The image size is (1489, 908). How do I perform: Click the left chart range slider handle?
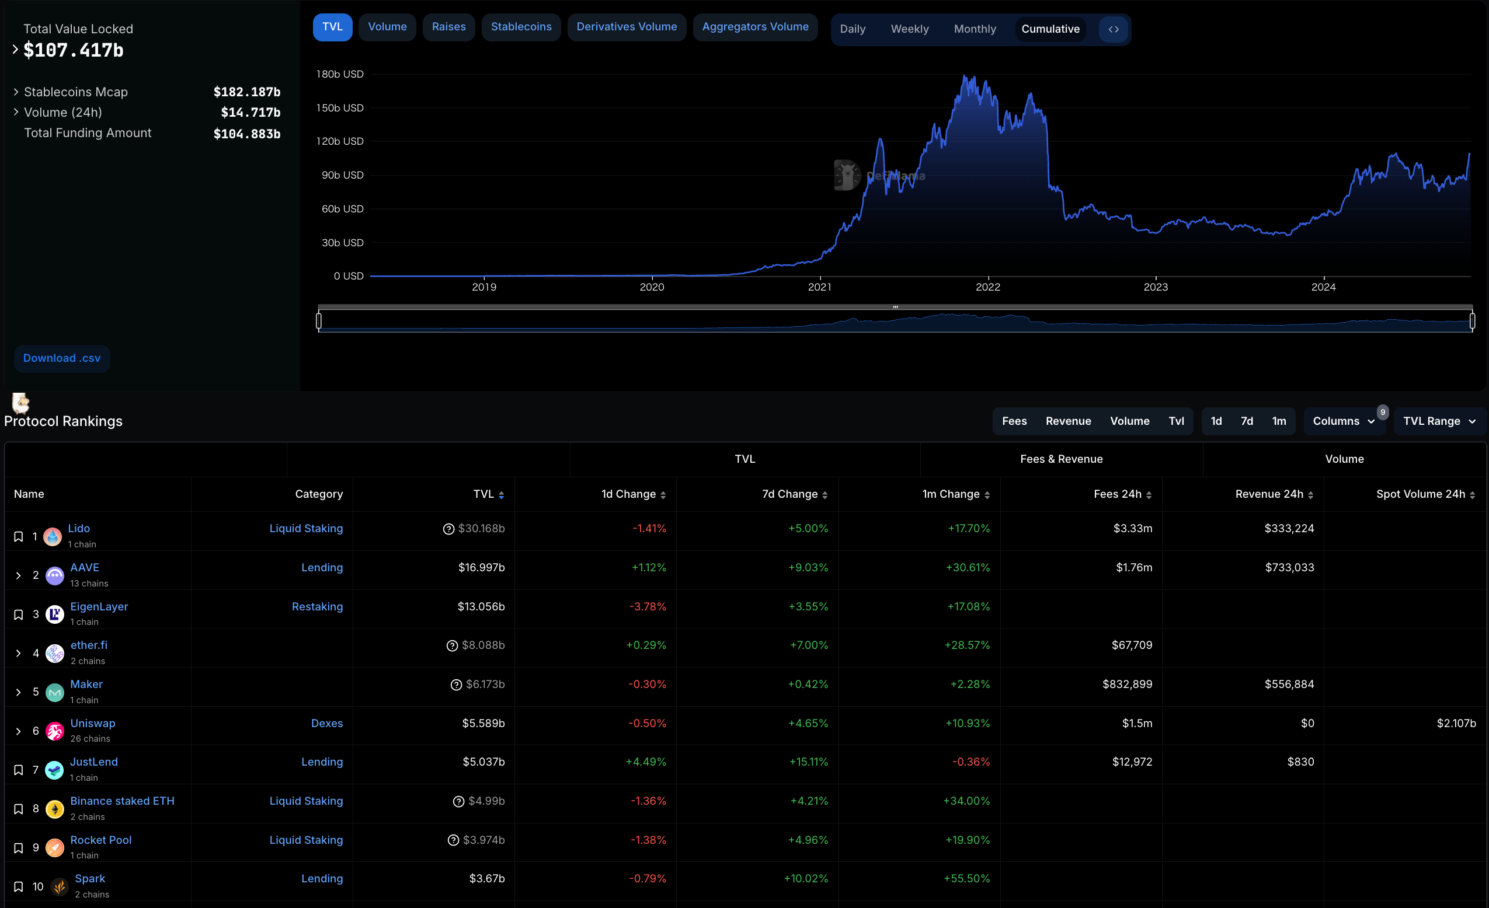[318, 320]
